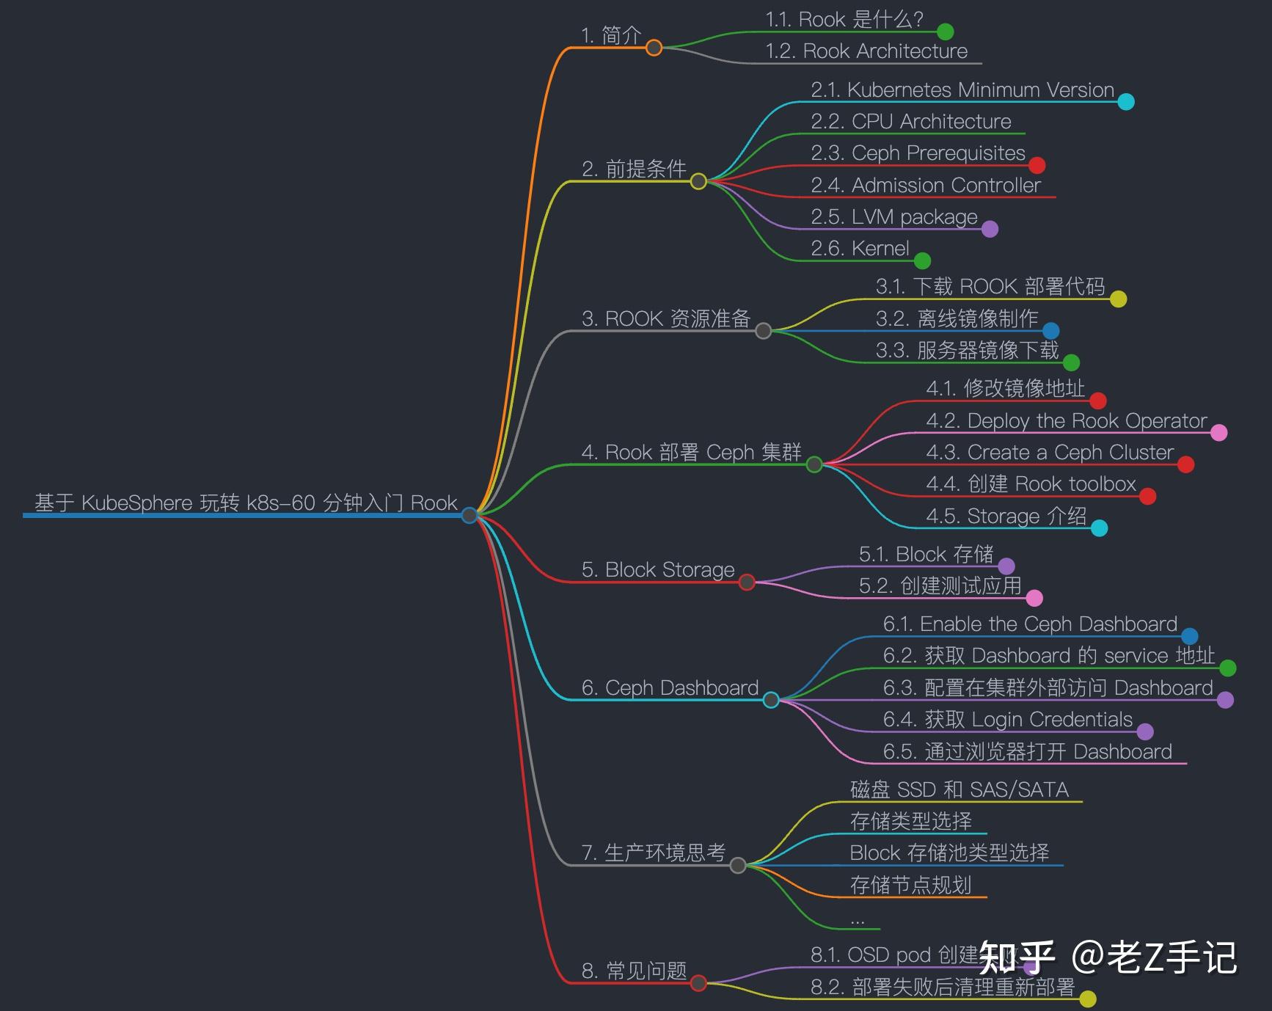
Task: Click the green endpoint dot of '1.1. Rook 是什么?'
Action: (945, 32)
